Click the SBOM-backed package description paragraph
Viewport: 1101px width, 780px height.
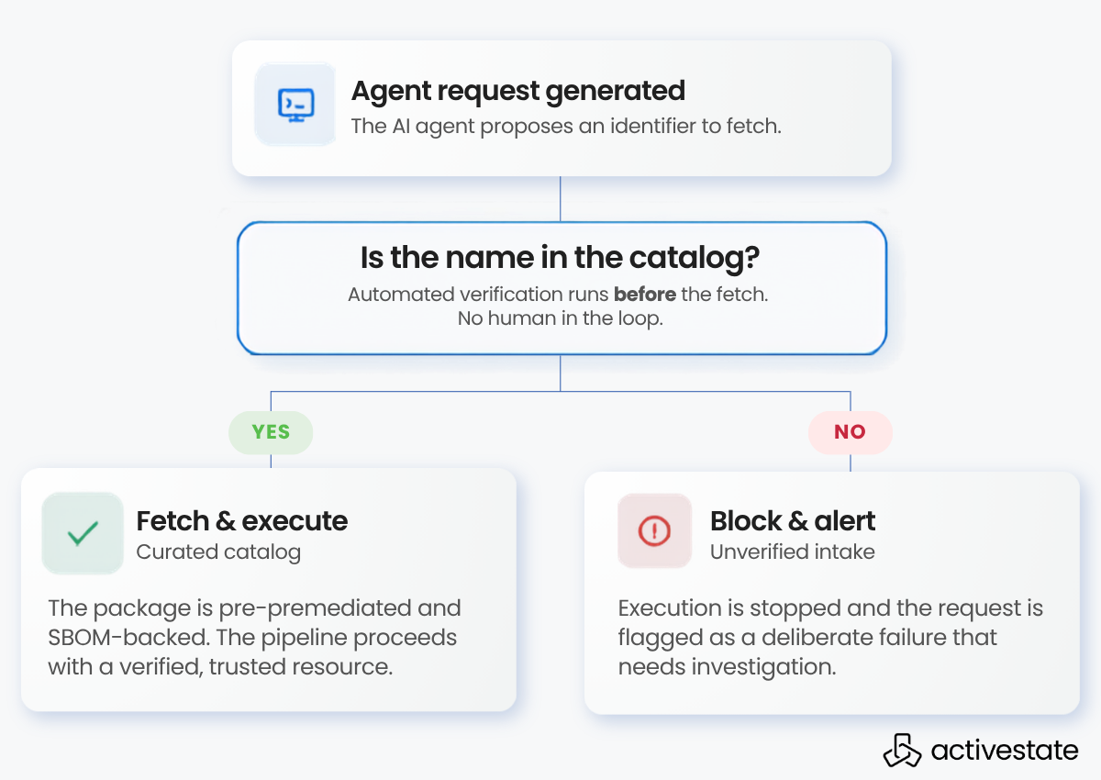tap(254, 638)
